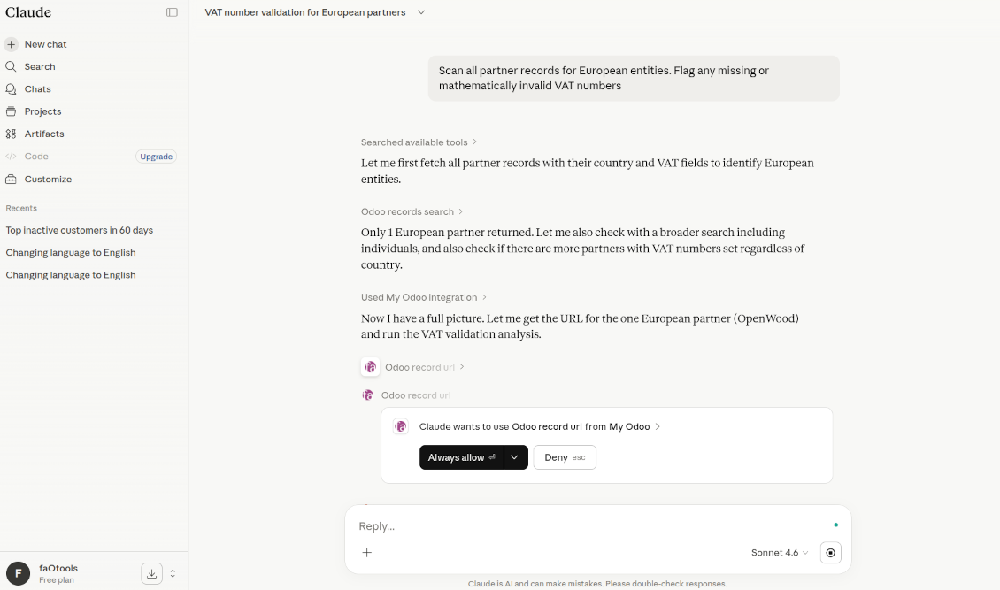
Task: Open the conversation title dropdown
Action: click(421, 12)
